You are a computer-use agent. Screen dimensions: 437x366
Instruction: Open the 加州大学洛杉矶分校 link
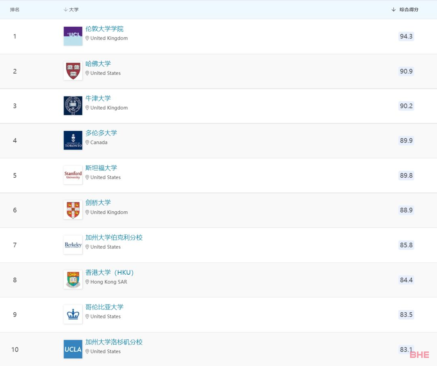click(x=114, y=342)
